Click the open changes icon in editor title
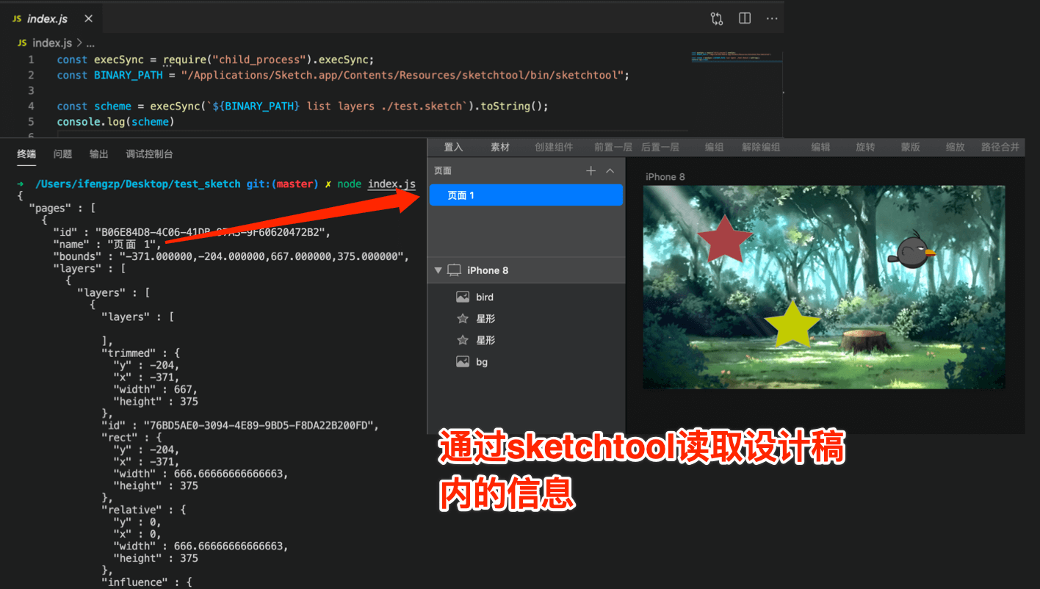1040x589 pixels. click(717, 18)
